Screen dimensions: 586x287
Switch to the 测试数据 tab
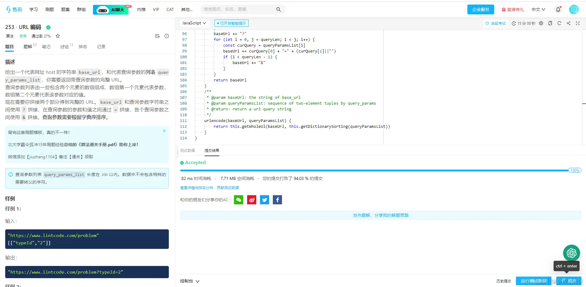pyautogui.click(x=187, y=151)
